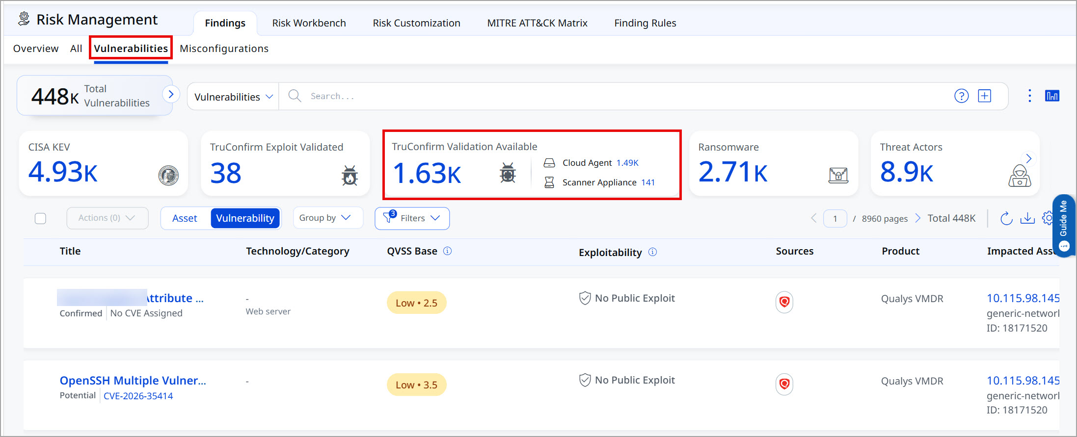Click the download icon above the table
Image resolution: width=1077 pixels, height=437 pixels.
coord(1027,218)
